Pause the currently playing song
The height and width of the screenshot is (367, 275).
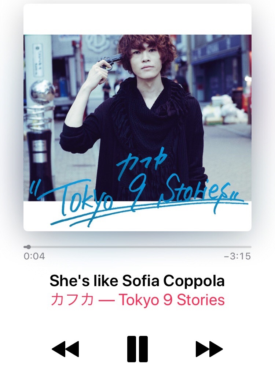pos(137,349)
